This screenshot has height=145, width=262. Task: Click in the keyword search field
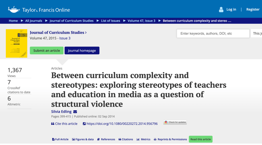213,33
